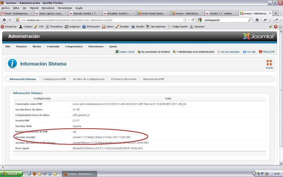The image size is (283, 177).
Task: Click inveuro taskbar window button
Action: 79,174
